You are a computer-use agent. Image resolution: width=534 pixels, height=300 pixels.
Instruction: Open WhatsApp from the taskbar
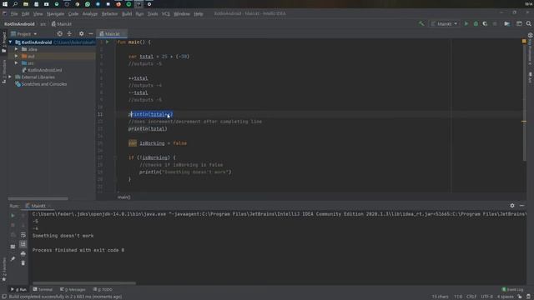pyautogui.click(x=88, y=4)
